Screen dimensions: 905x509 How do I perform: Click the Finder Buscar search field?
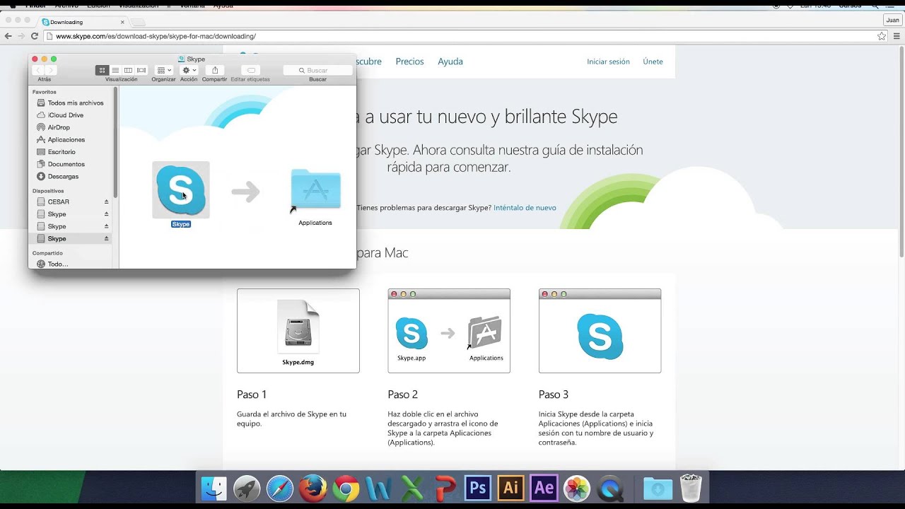pos(317,70)
